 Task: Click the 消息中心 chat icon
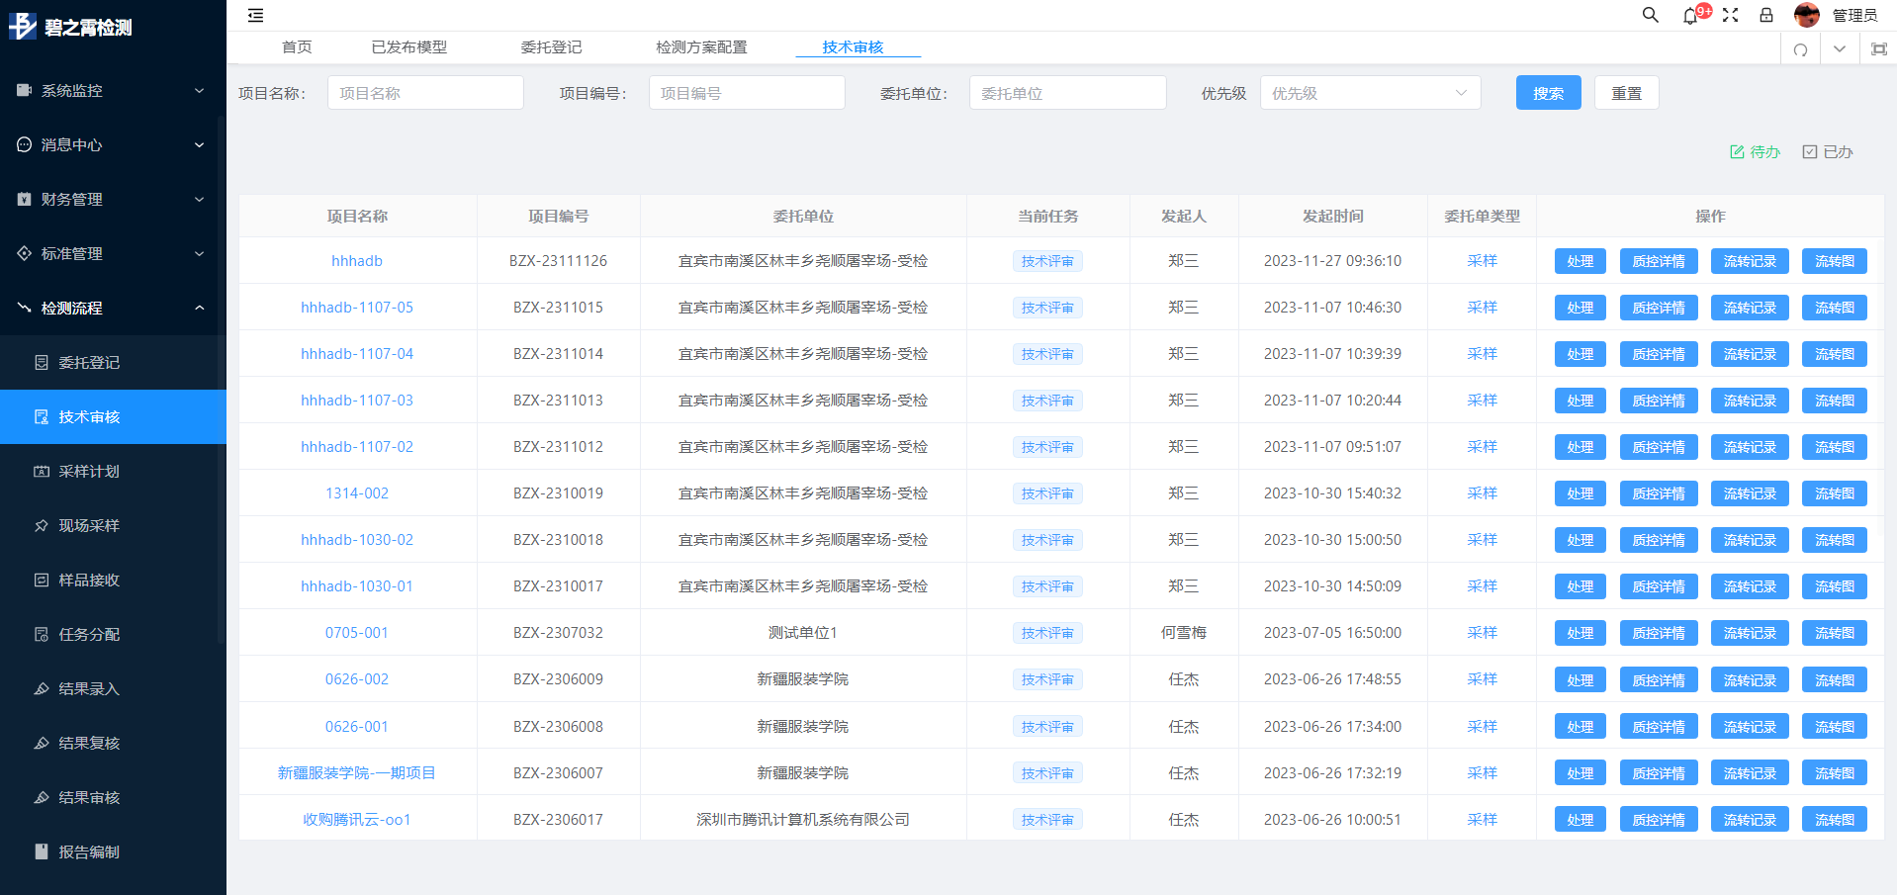(25, 144)
